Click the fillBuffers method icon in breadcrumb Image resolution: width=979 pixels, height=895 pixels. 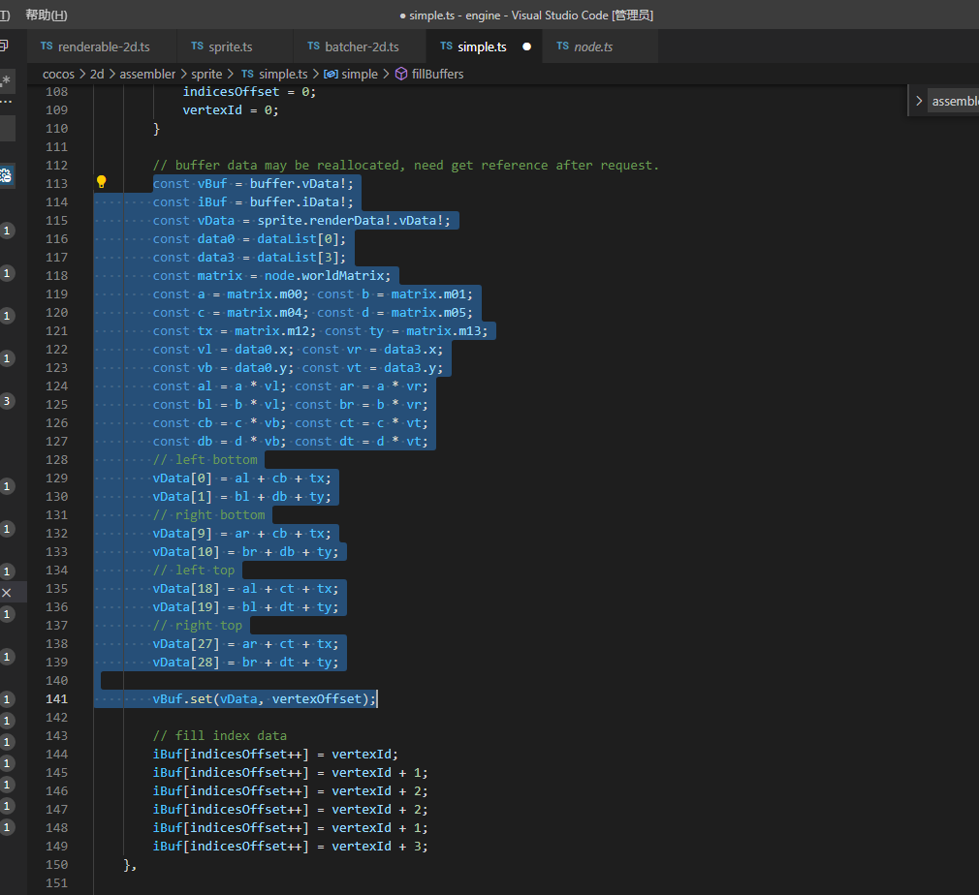(402, 74)
